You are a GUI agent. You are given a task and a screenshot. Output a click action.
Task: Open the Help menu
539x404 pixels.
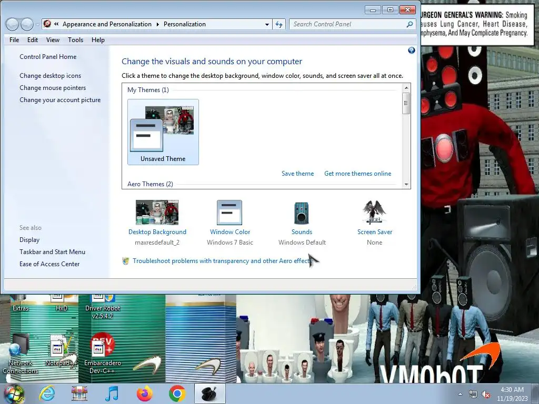click(98, 40)
